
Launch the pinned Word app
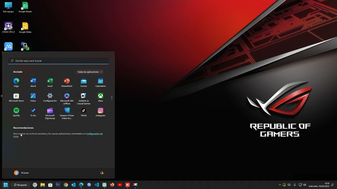33,82
